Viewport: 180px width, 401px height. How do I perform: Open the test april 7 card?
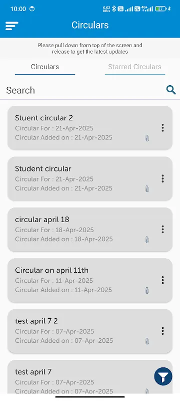pos(90,377)
